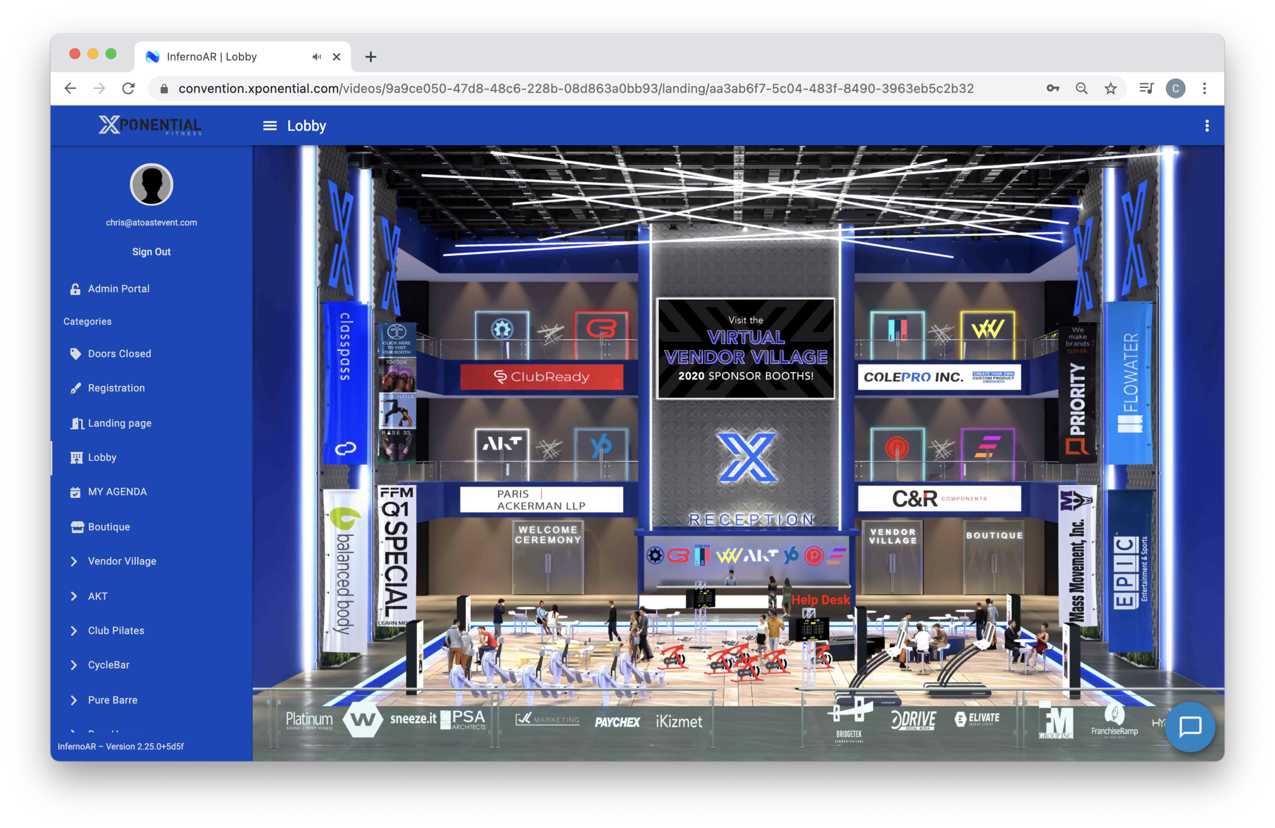This screenshot has width=1275, height=828.
Task: Click the C&R Components banner
Action: (939, 499)
